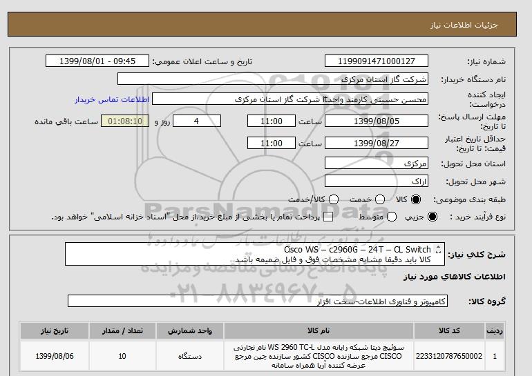Select the خدمت radio button
The image size is (532, 376).
(x=380, y=199)
